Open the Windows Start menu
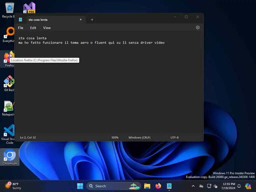Viewport: 256px width, 192px height. [80, 186]
